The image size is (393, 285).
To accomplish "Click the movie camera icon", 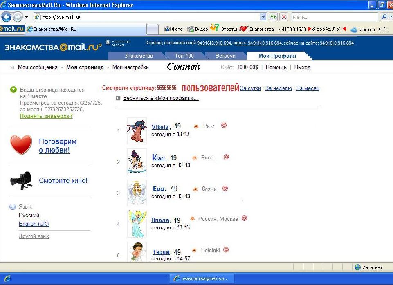I will tap(22, 180).
